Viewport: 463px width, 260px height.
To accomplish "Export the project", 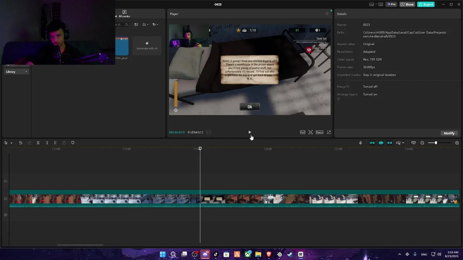I will click(x=426, y=4).
